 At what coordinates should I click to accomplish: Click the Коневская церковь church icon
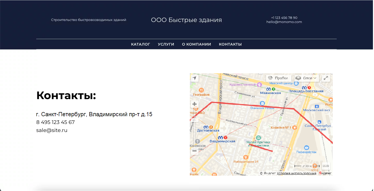click(x=198, y=141)
